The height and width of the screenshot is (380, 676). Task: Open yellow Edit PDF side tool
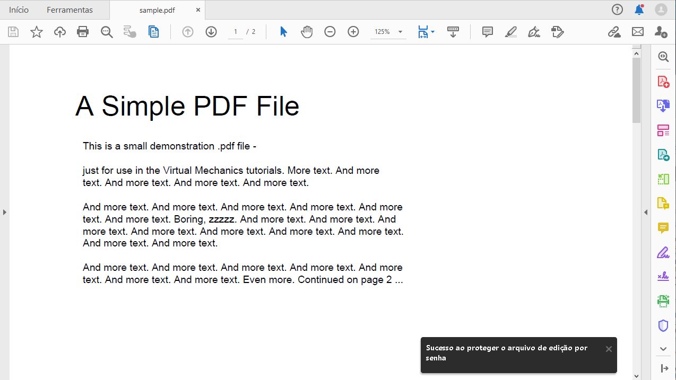663,204
